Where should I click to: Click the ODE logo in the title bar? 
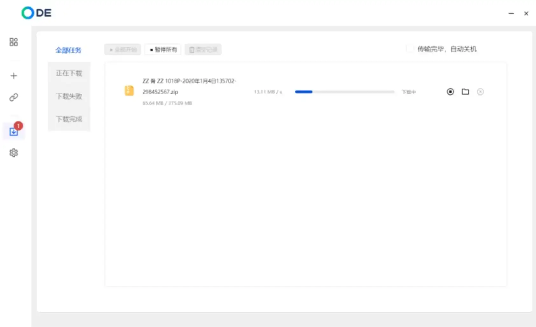coord(36,13)
